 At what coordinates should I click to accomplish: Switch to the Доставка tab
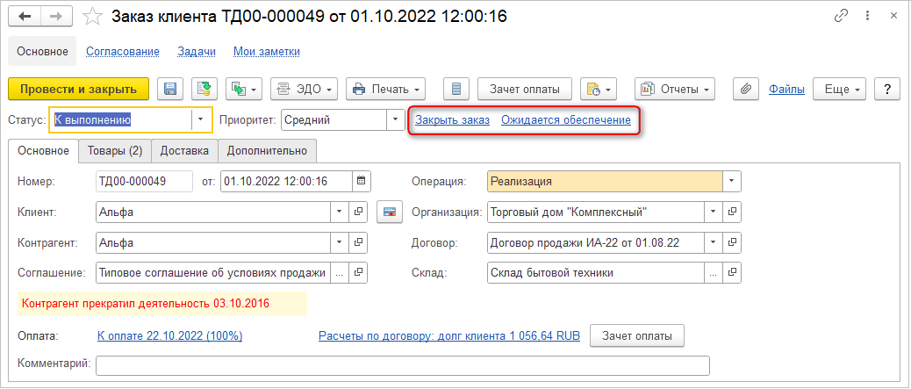point(184,151)
